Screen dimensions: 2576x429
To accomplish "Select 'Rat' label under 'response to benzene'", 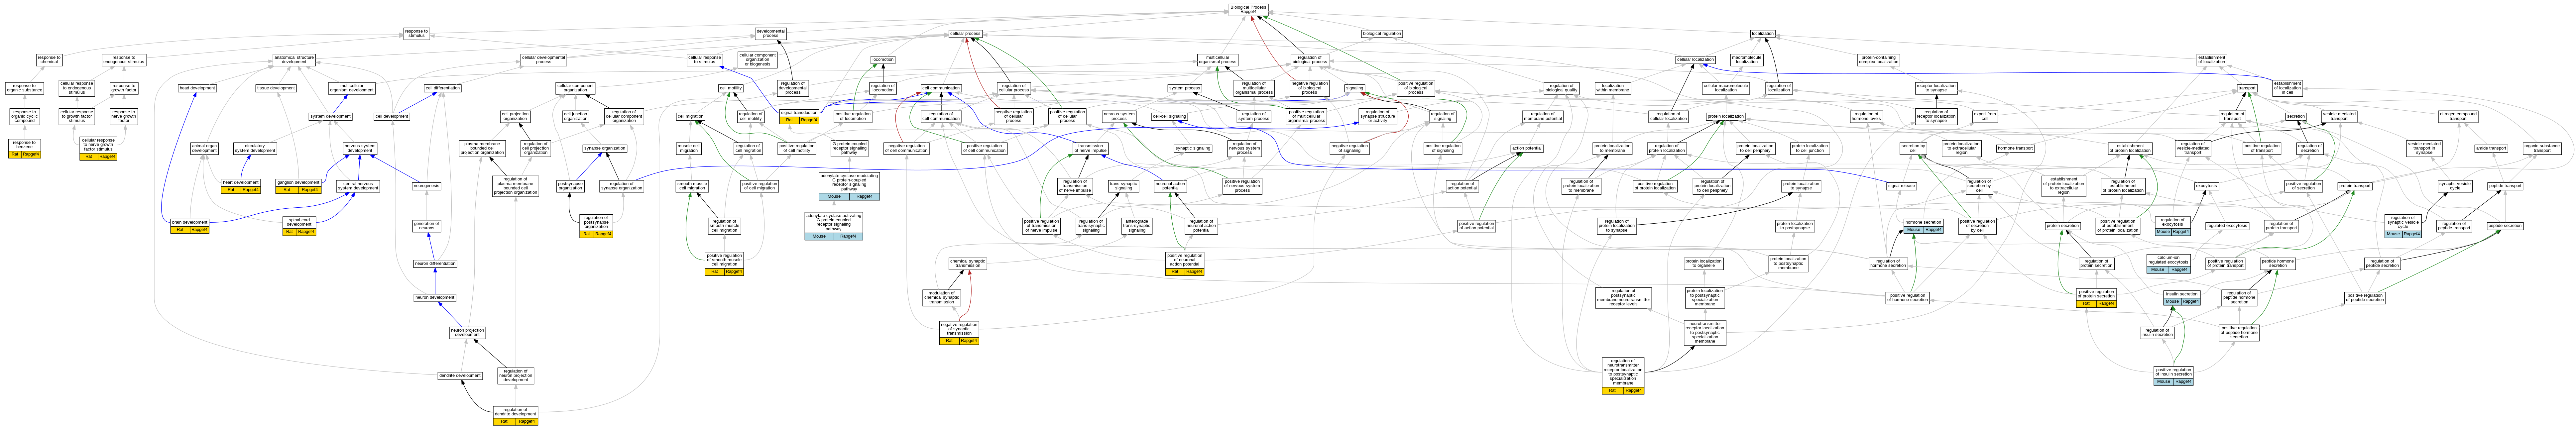I will [15, 155].
